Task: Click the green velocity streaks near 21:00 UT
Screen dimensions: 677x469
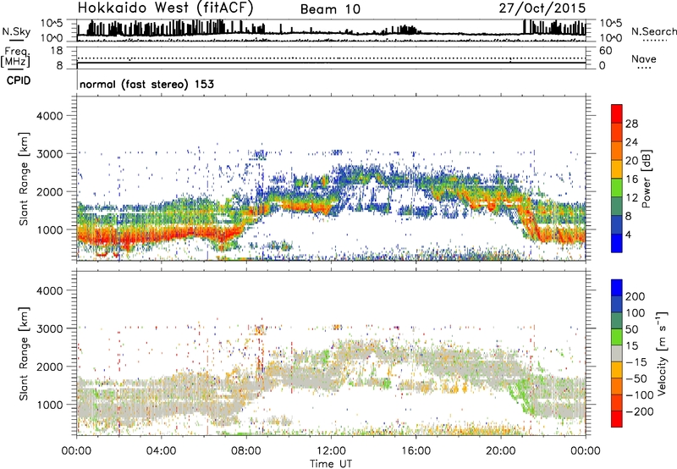Action: pyautogui.click(x=521, y=393)
